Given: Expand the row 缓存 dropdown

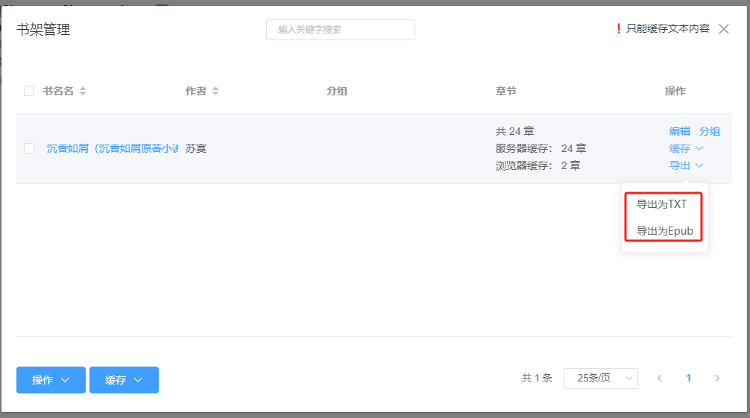Looking at the screenshot, I should (x=686, y=148).
